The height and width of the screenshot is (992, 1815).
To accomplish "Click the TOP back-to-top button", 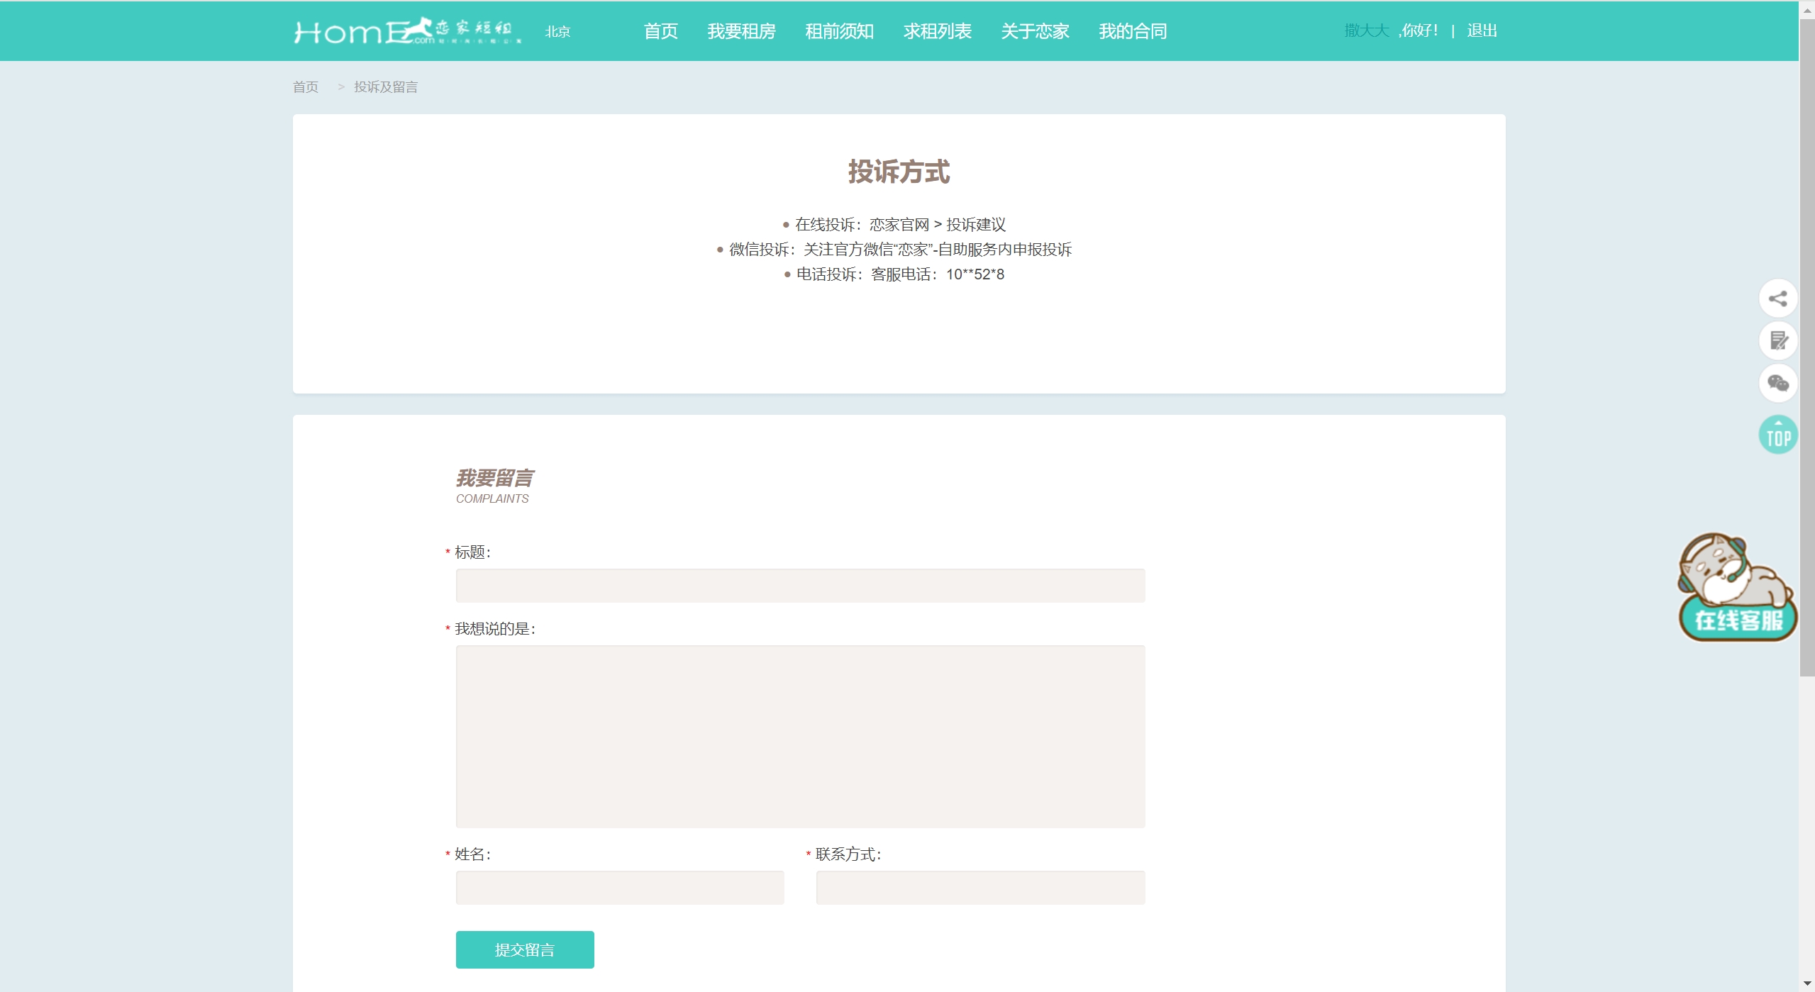I will point(1777,435).
